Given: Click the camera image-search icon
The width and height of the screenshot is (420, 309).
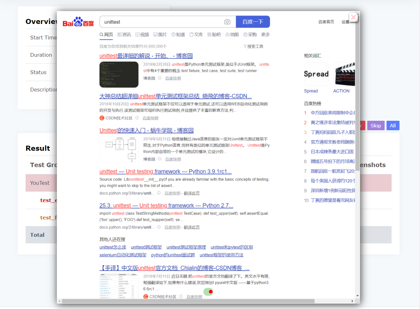Looking at the screenshot, I should click(x=227, y=22).
